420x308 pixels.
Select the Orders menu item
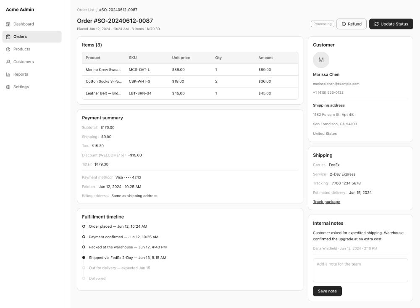[x=32, y=37]
